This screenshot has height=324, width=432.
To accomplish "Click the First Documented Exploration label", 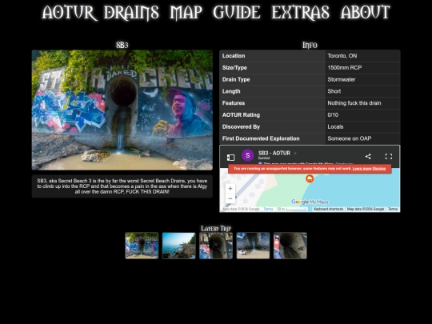I will pos(261,138).
